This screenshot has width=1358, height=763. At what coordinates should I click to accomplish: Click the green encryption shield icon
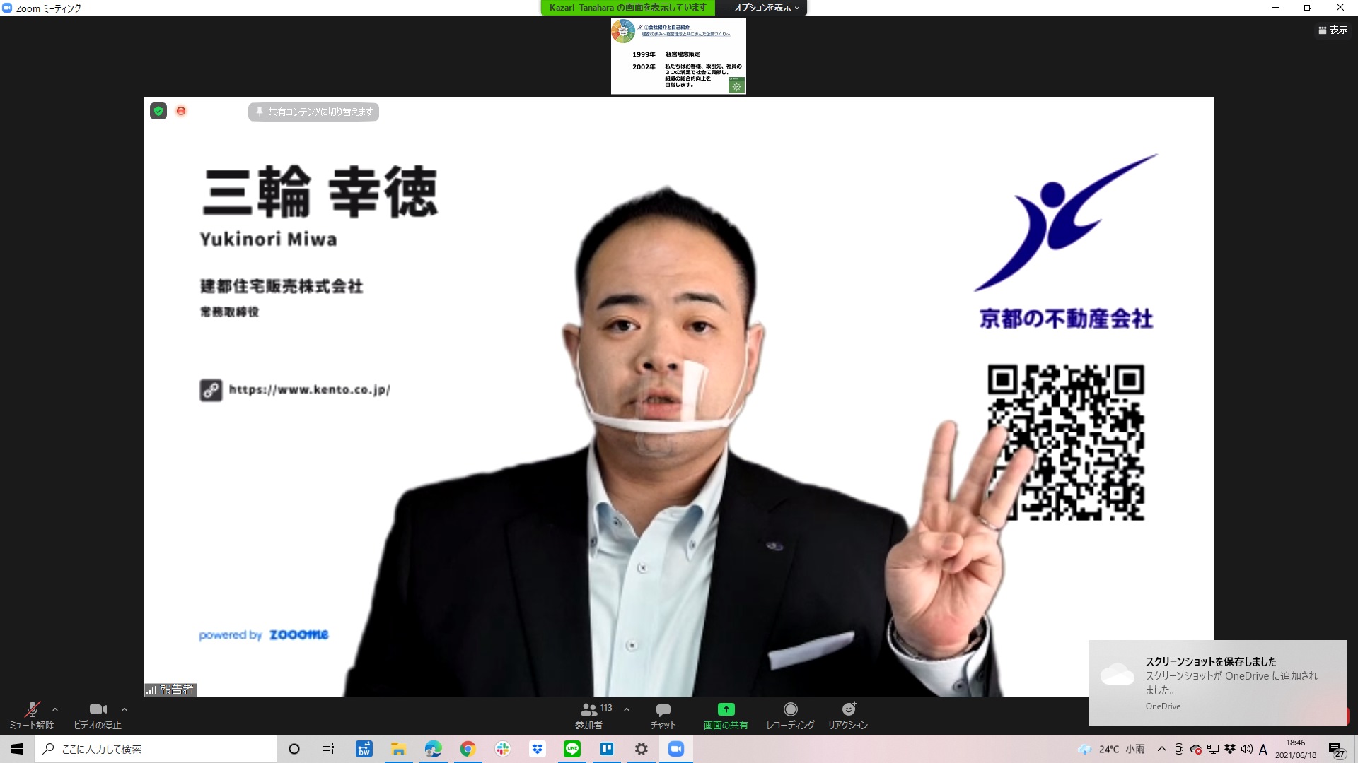tap(158, 111)
